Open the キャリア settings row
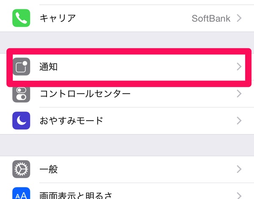 click(x=127, y=18)
